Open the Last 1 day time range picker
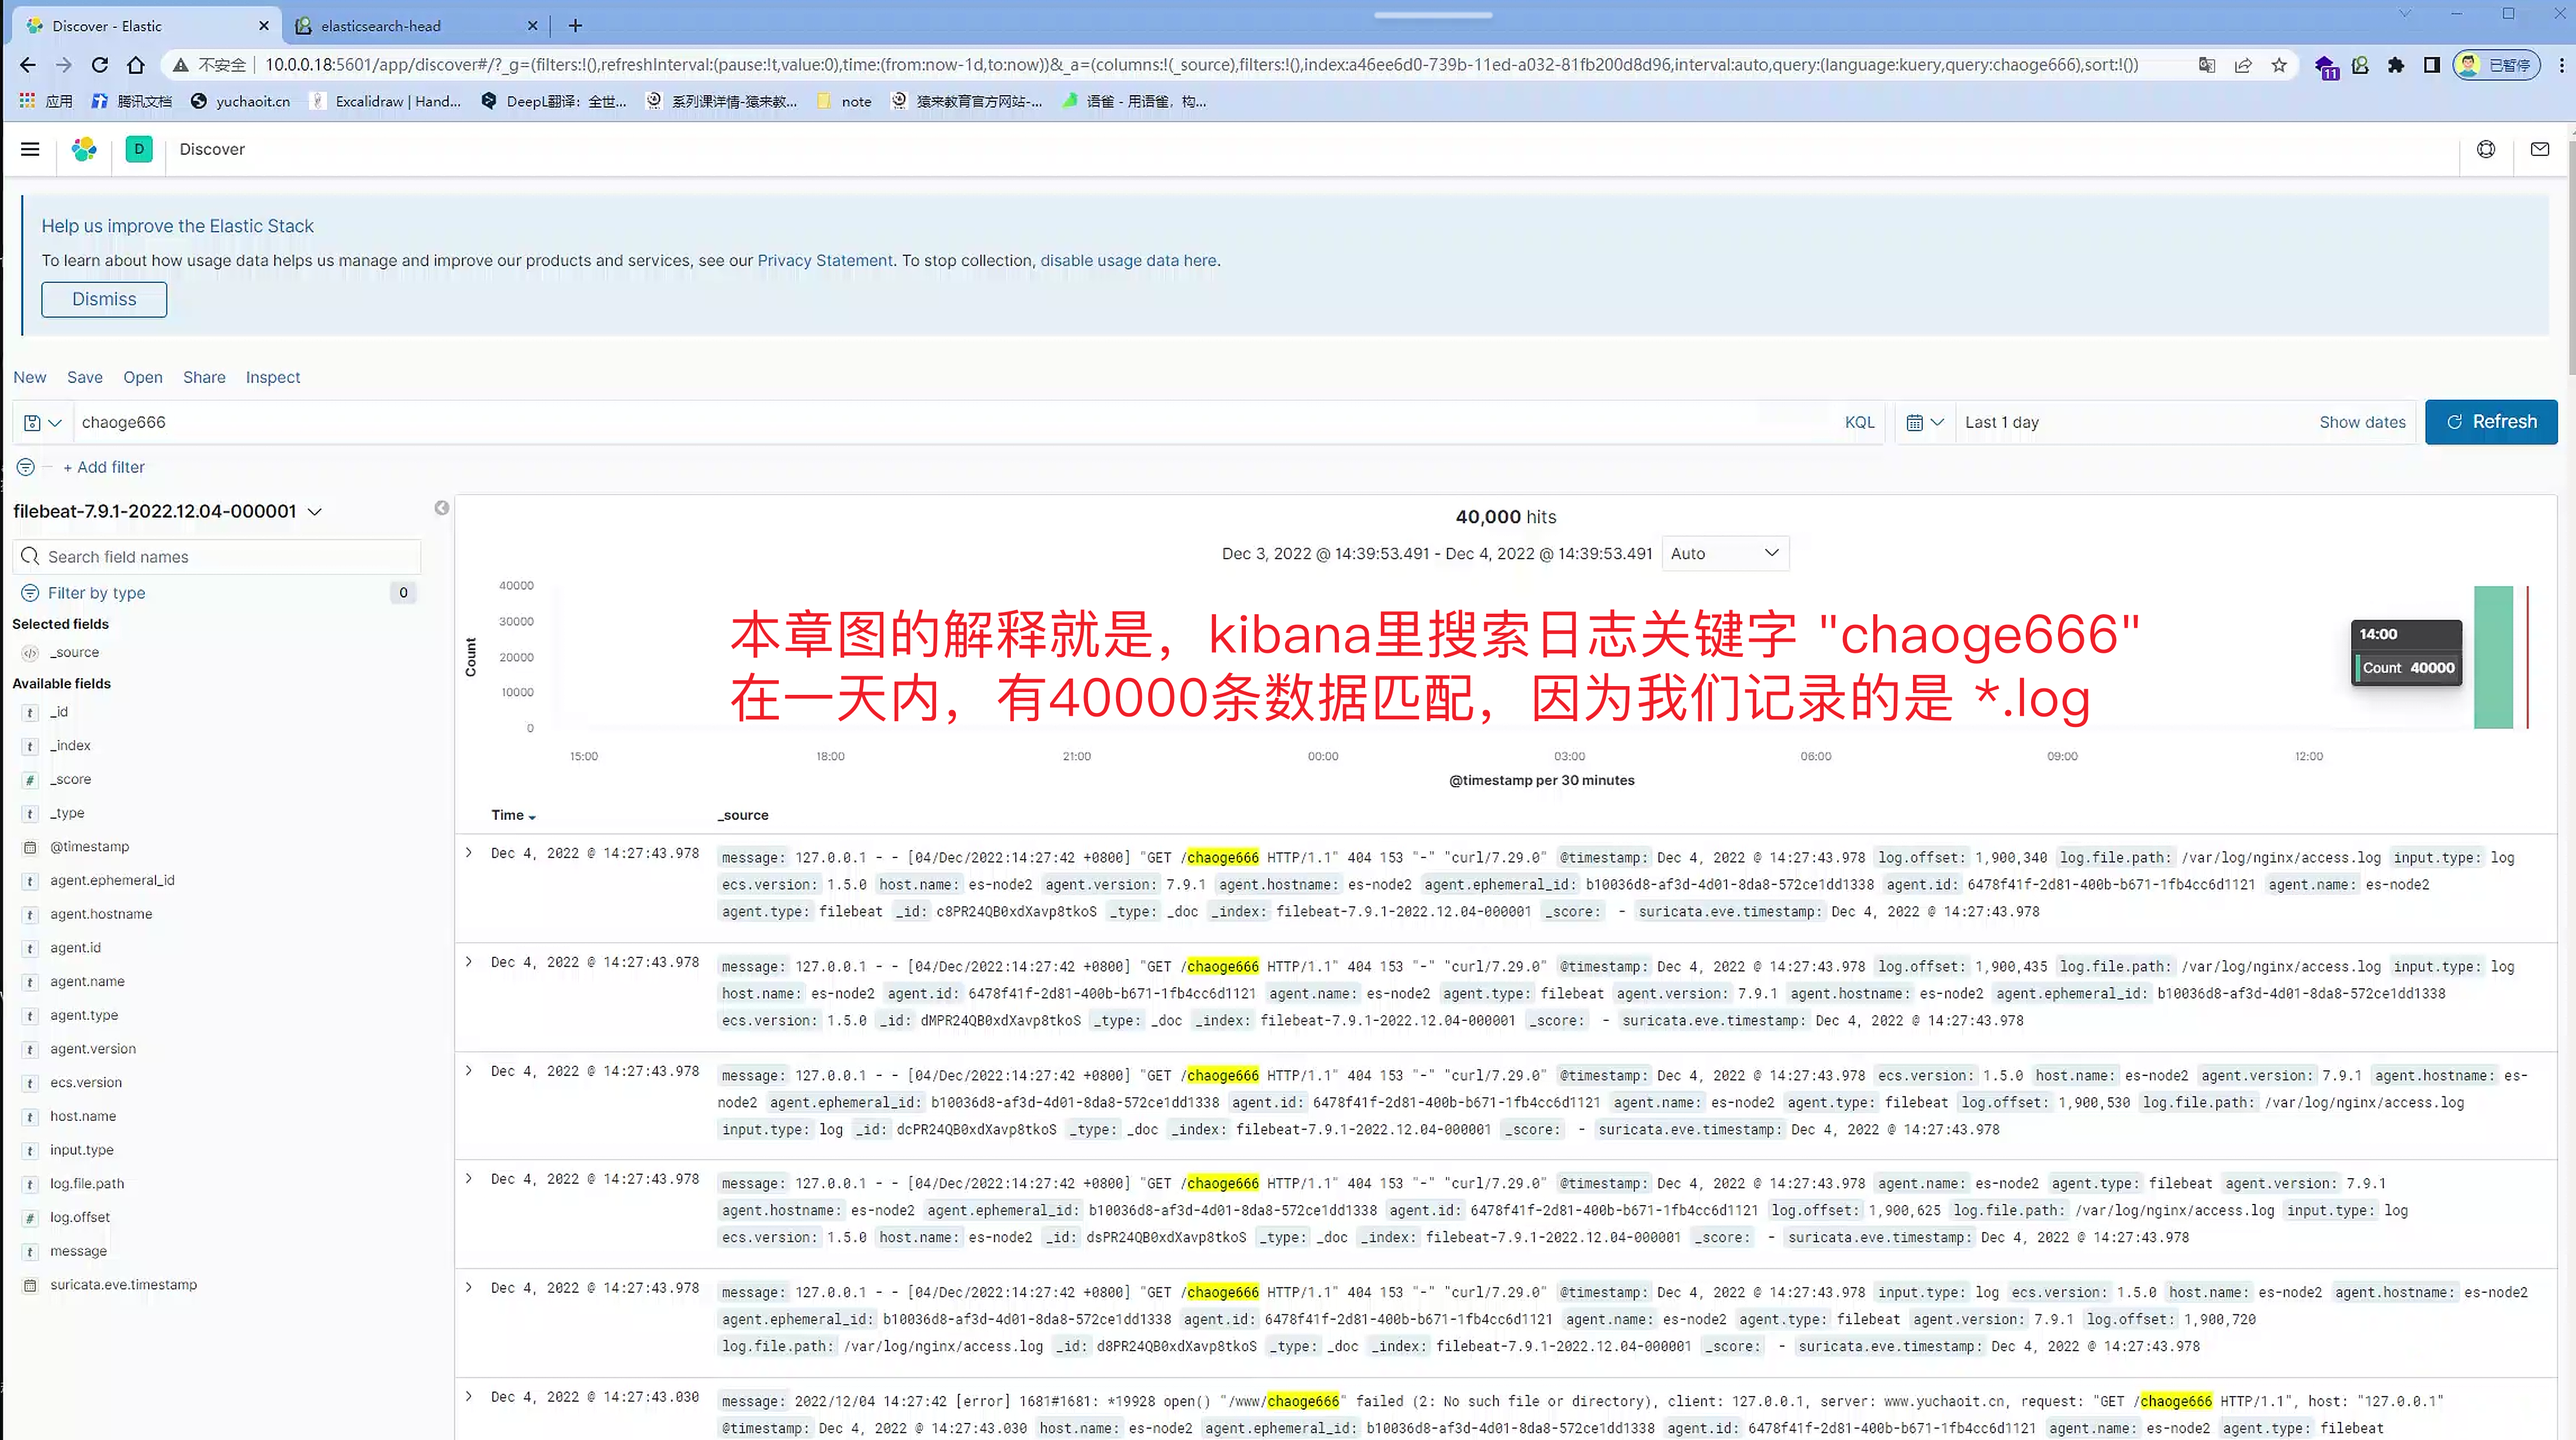The image size is (2576, 1440). [2002, 422]
